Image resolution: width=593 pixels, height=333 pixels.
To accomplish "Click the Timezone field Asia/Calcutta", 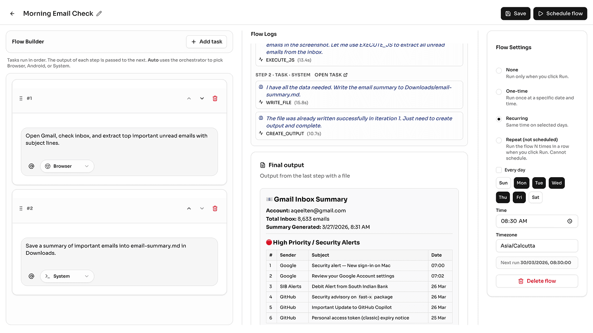I will click(x=537, y=246).
